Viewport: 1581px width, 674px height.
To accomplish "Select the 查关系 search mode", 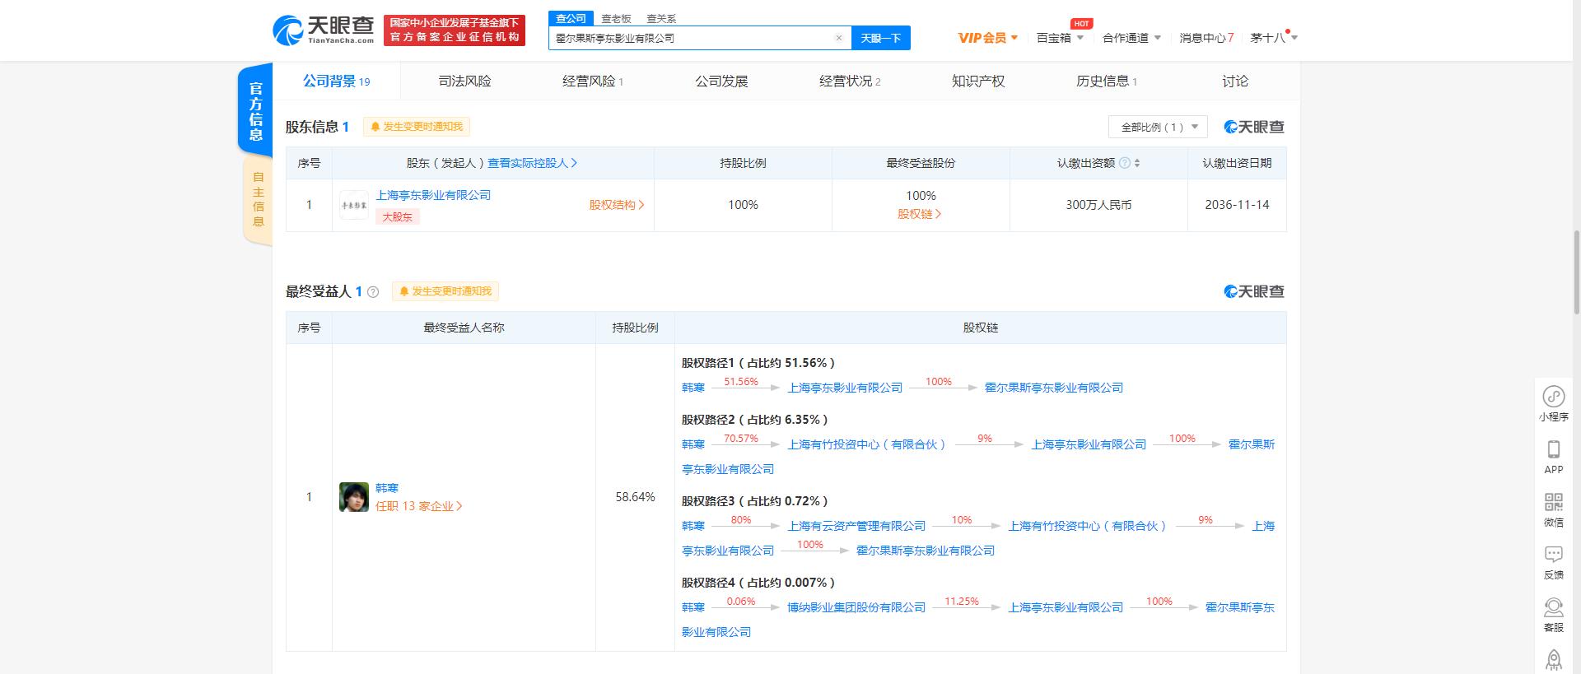I will (x=661, y=18).
